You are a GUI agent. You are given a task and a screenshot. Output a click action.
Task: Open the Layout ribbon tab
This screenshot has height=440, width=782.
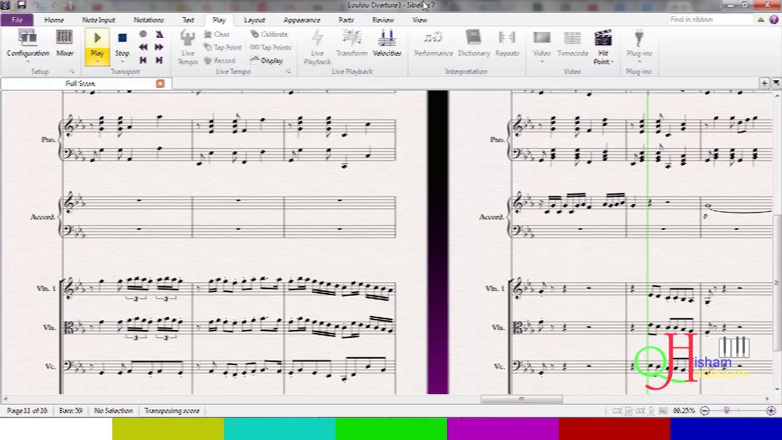click(254, 20)
